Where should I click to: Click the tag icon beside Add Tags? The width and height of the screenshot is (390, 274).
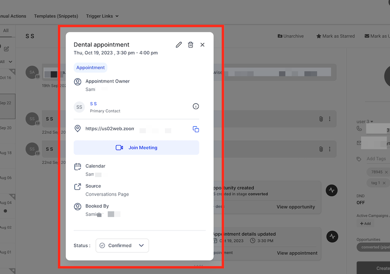pyautogui.click(x=359, y=159)
